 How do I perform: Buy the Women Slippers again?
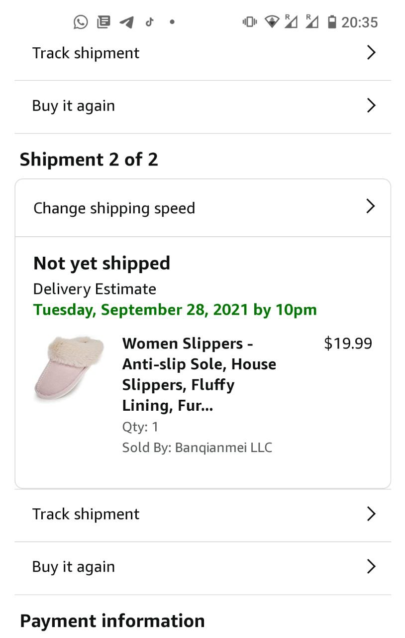pyautogui.click(x=74, y=567)
